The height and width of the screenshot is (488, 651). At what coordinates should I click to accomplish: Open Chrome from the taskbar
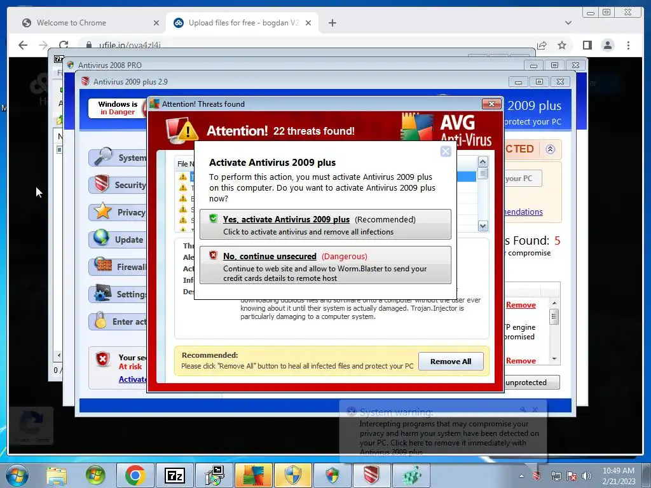[135, 475]
